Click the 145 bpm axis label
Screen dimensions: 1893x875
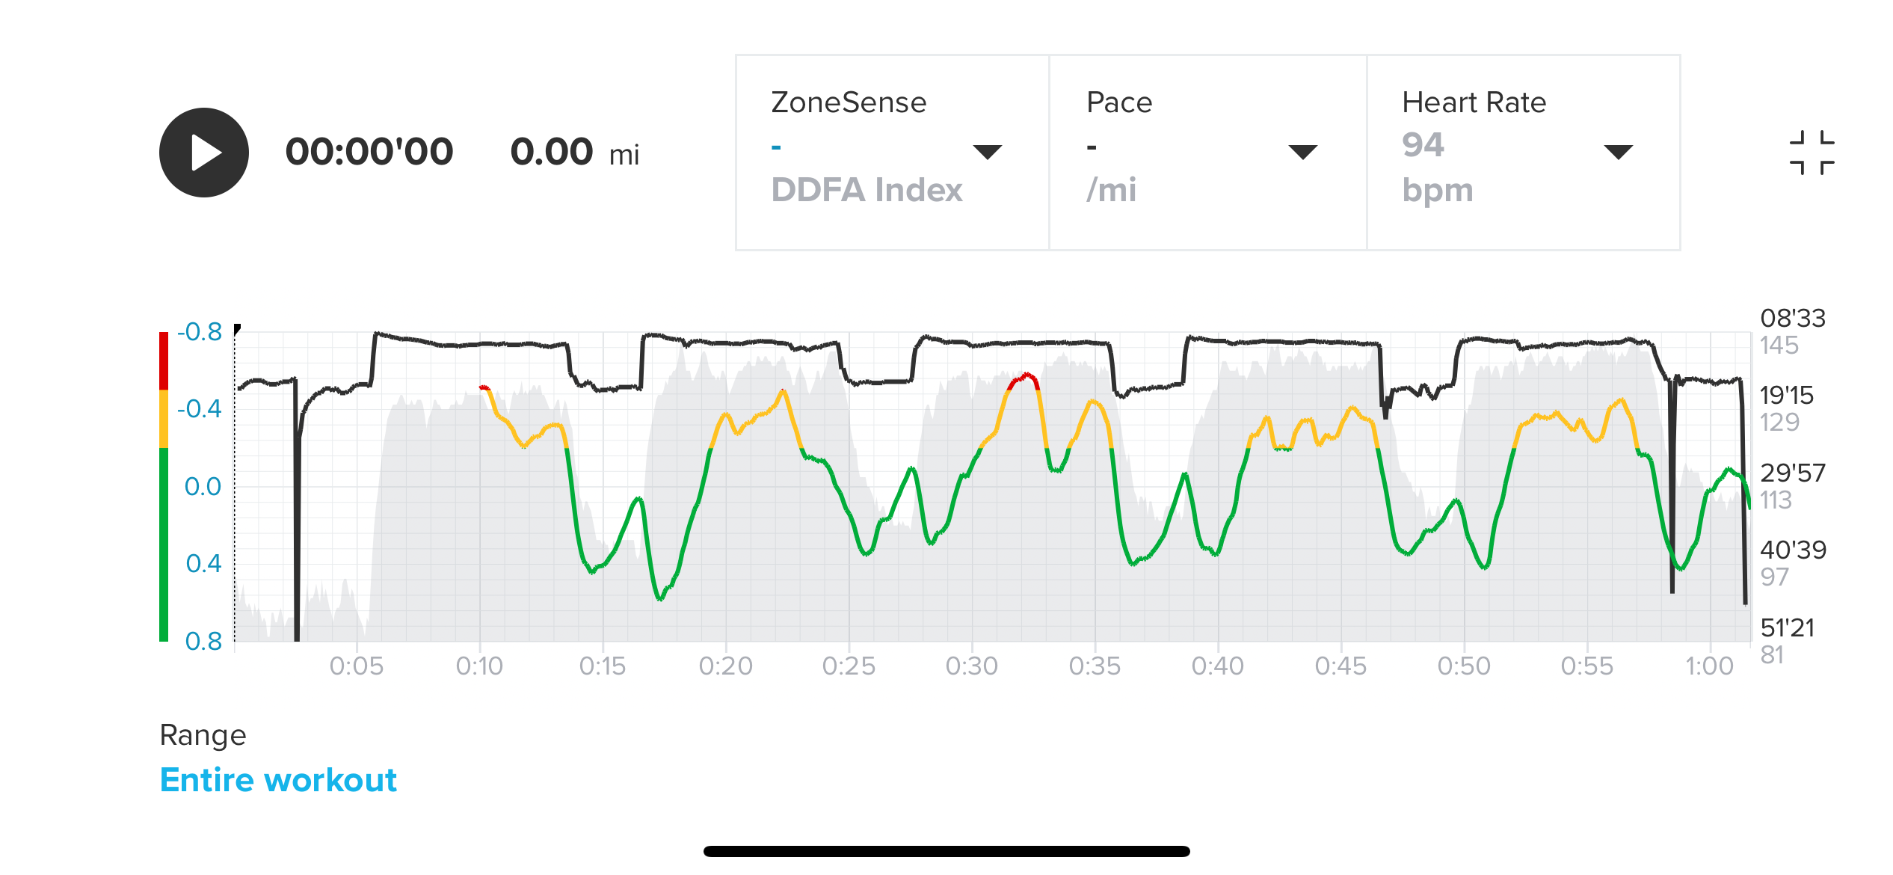click(x=1779, y=346)
